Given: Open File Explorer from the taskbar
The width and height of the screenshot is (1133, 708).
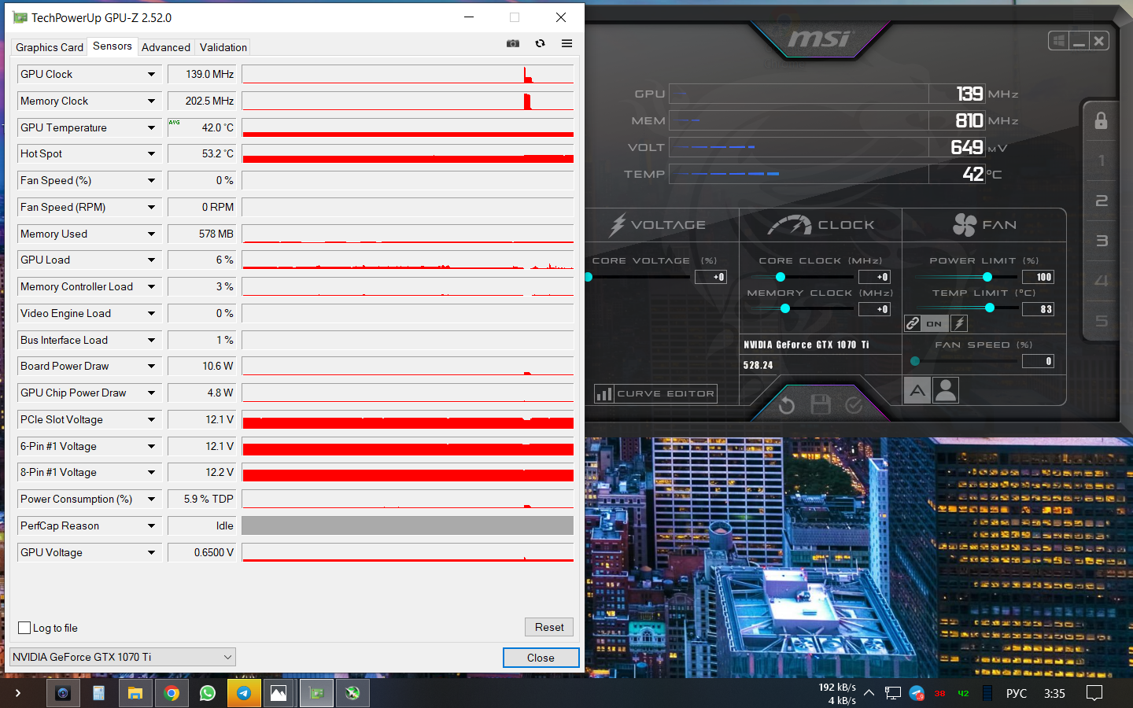Looking at the screenshot, I should pos(135,693).
